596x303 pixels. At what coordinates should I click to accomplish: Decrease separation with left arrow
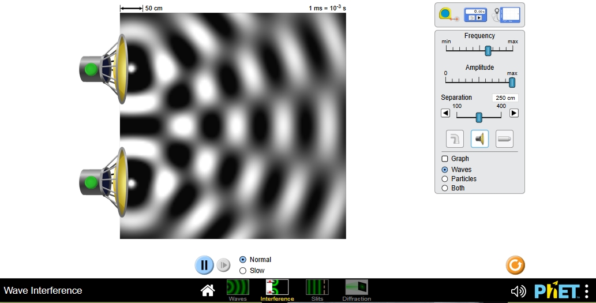(445, 113)
